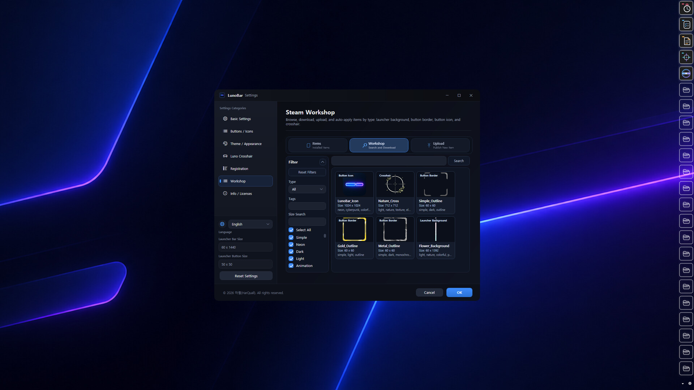
Task: Click Launcher Bar Size field 60 x 1440
Action: click(x=245, y=247)
